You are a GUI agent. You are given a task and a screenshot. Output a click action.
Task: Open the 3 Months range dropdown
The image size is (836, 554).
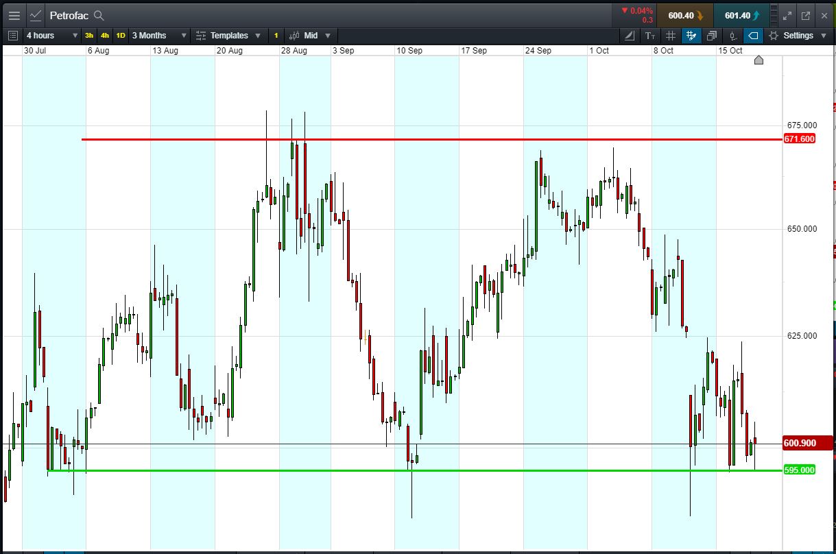point(159,36)
